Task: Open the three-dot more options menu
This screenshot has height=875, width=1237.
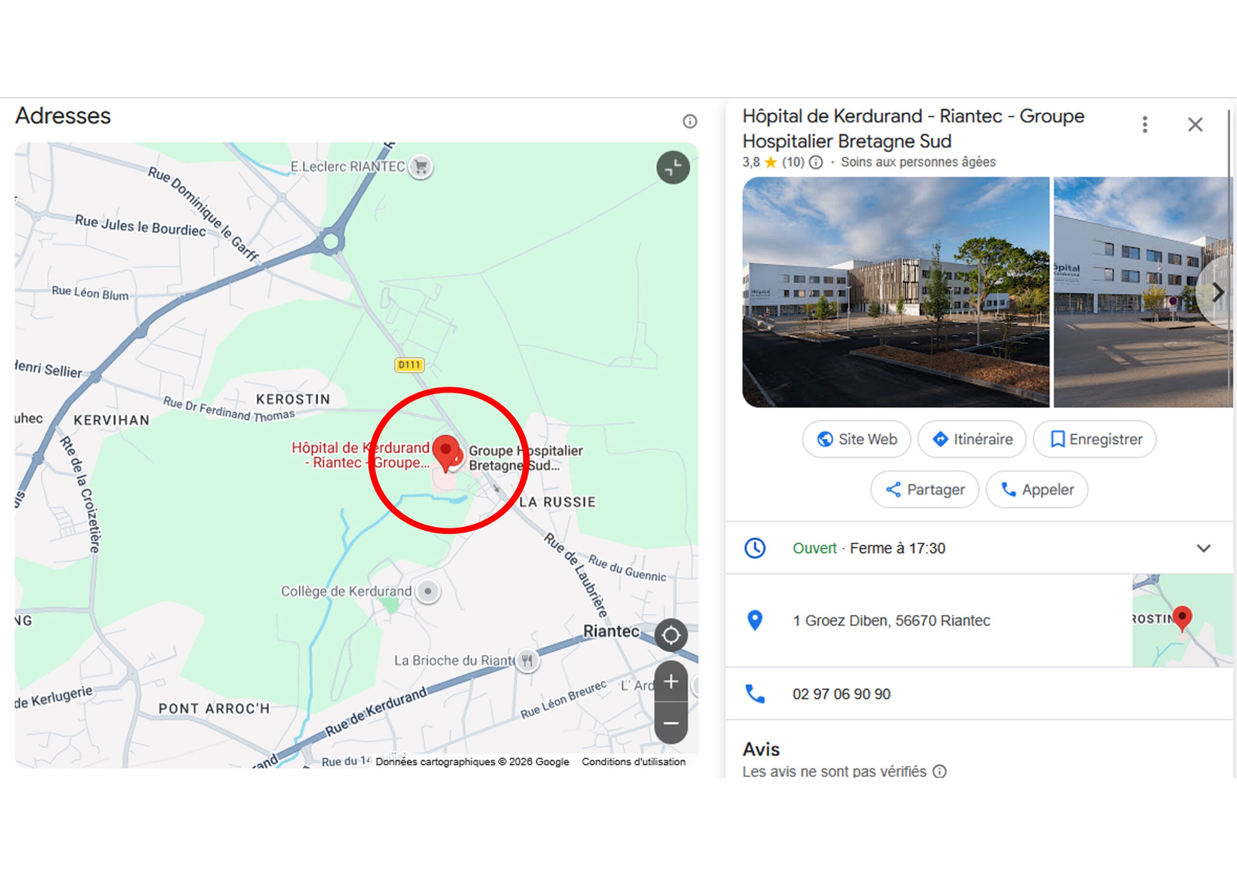Action: [1145, 125]
